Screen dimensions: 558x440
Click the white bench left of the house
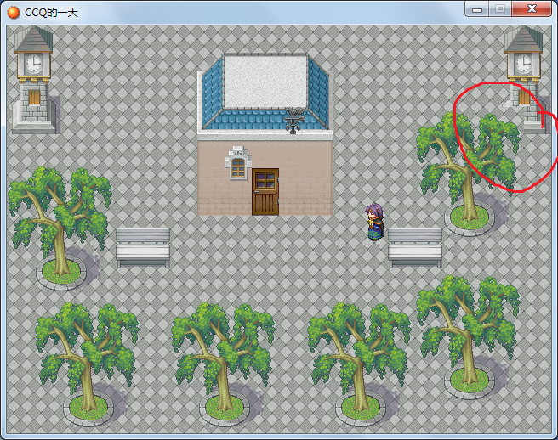point(143,247)
